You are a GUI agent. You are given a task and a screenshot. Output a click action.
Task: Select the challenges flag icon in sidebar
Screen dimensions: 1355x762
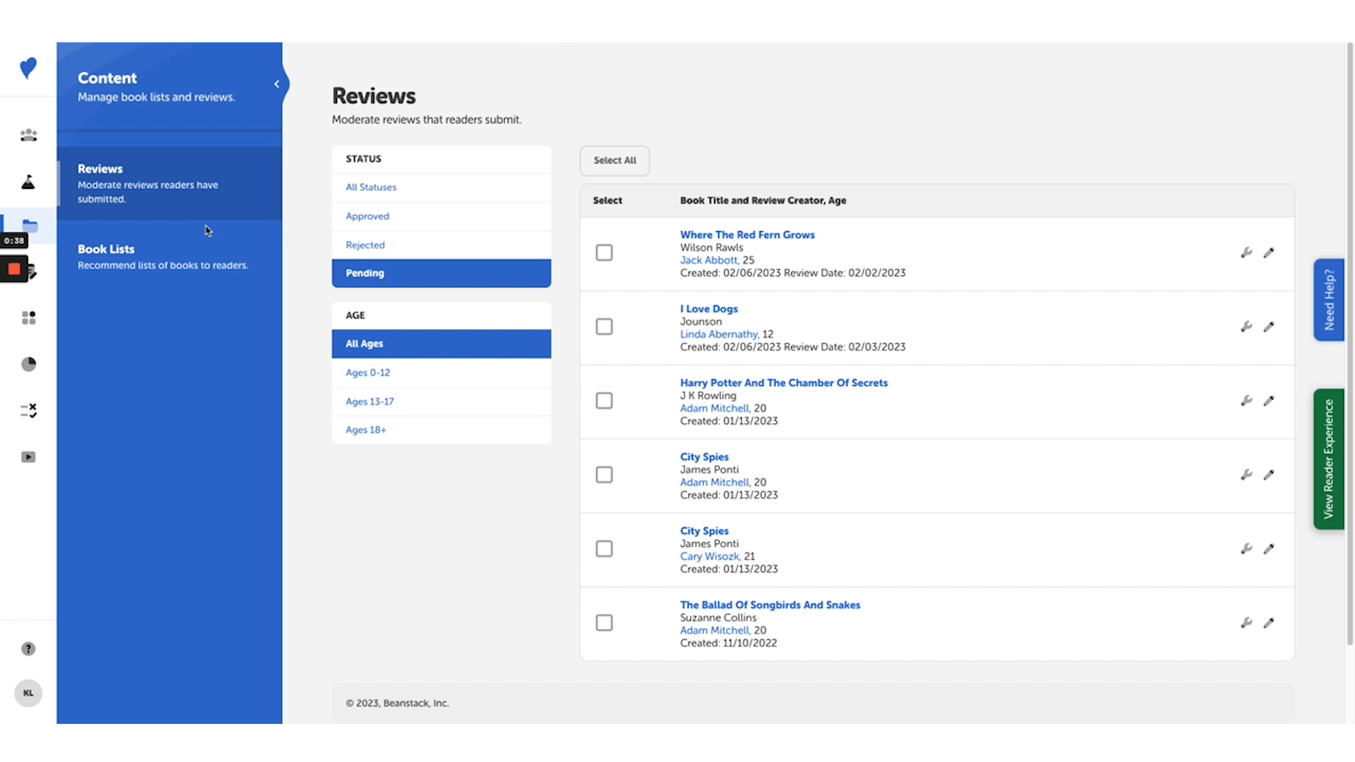28,180
